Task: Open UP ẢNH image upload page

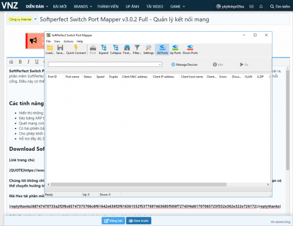Action: click(x=132, y=6)
